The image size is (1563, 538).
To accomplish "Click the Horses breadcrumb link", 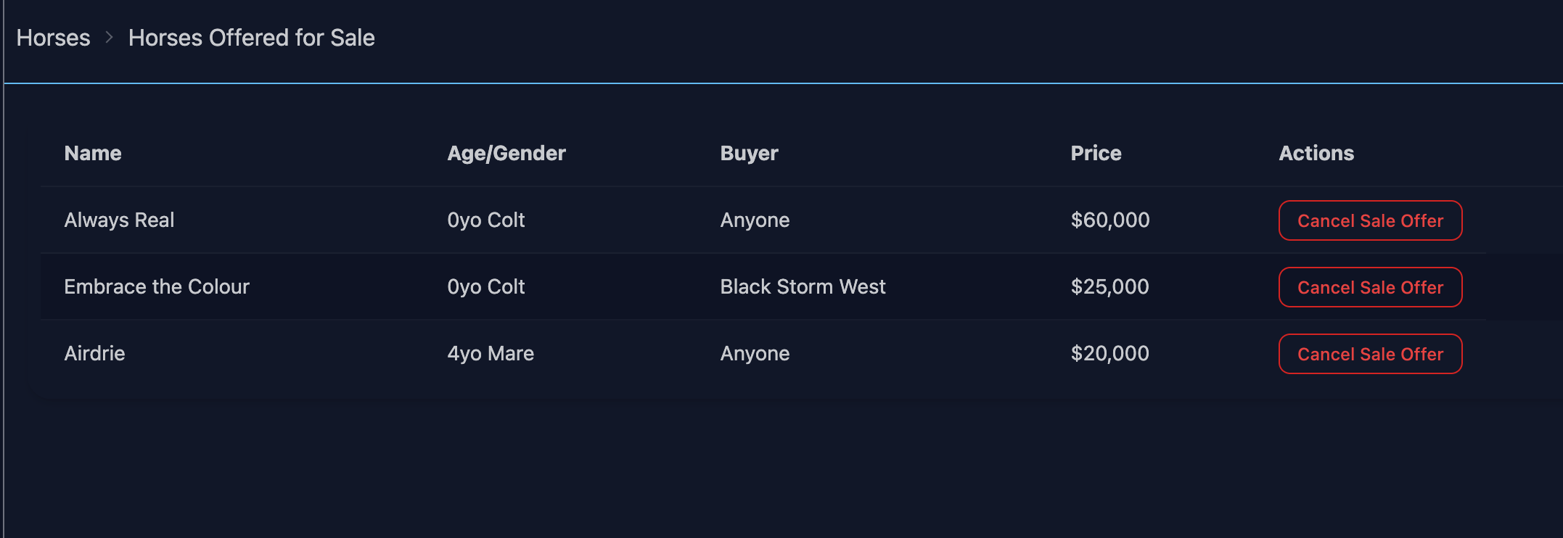I will pyautogui.click(x=53, y=38).
